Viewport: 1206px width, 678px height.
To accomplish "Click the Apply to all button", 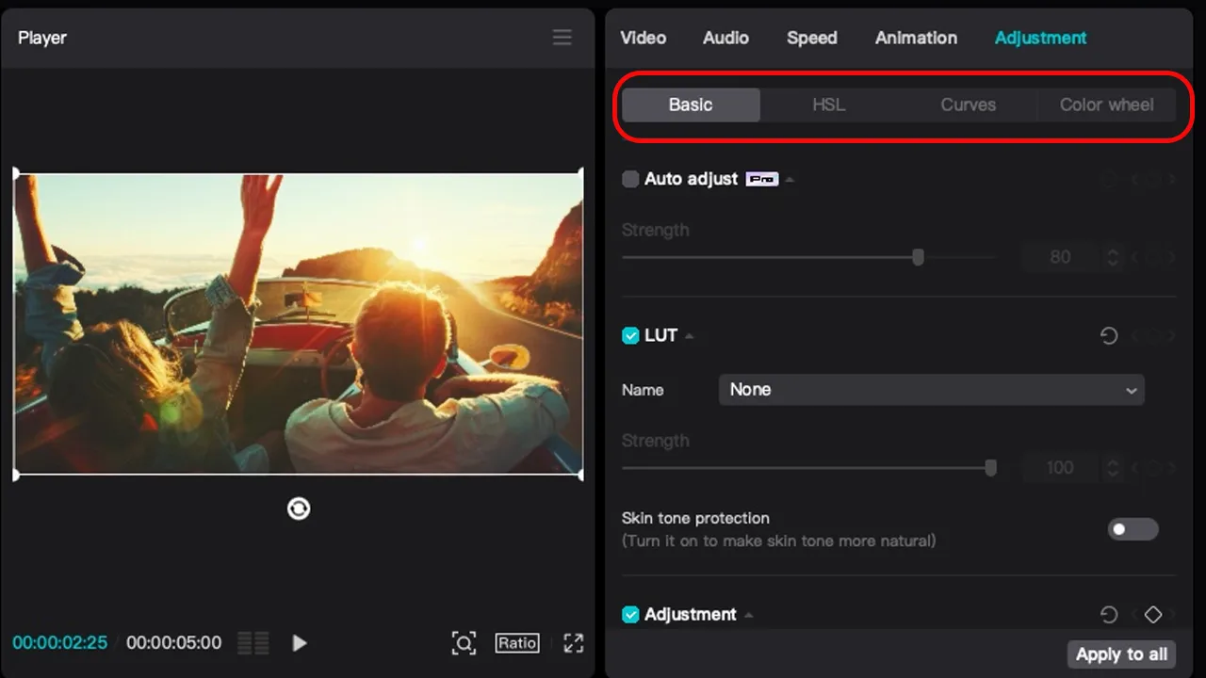I will 1121,654.
